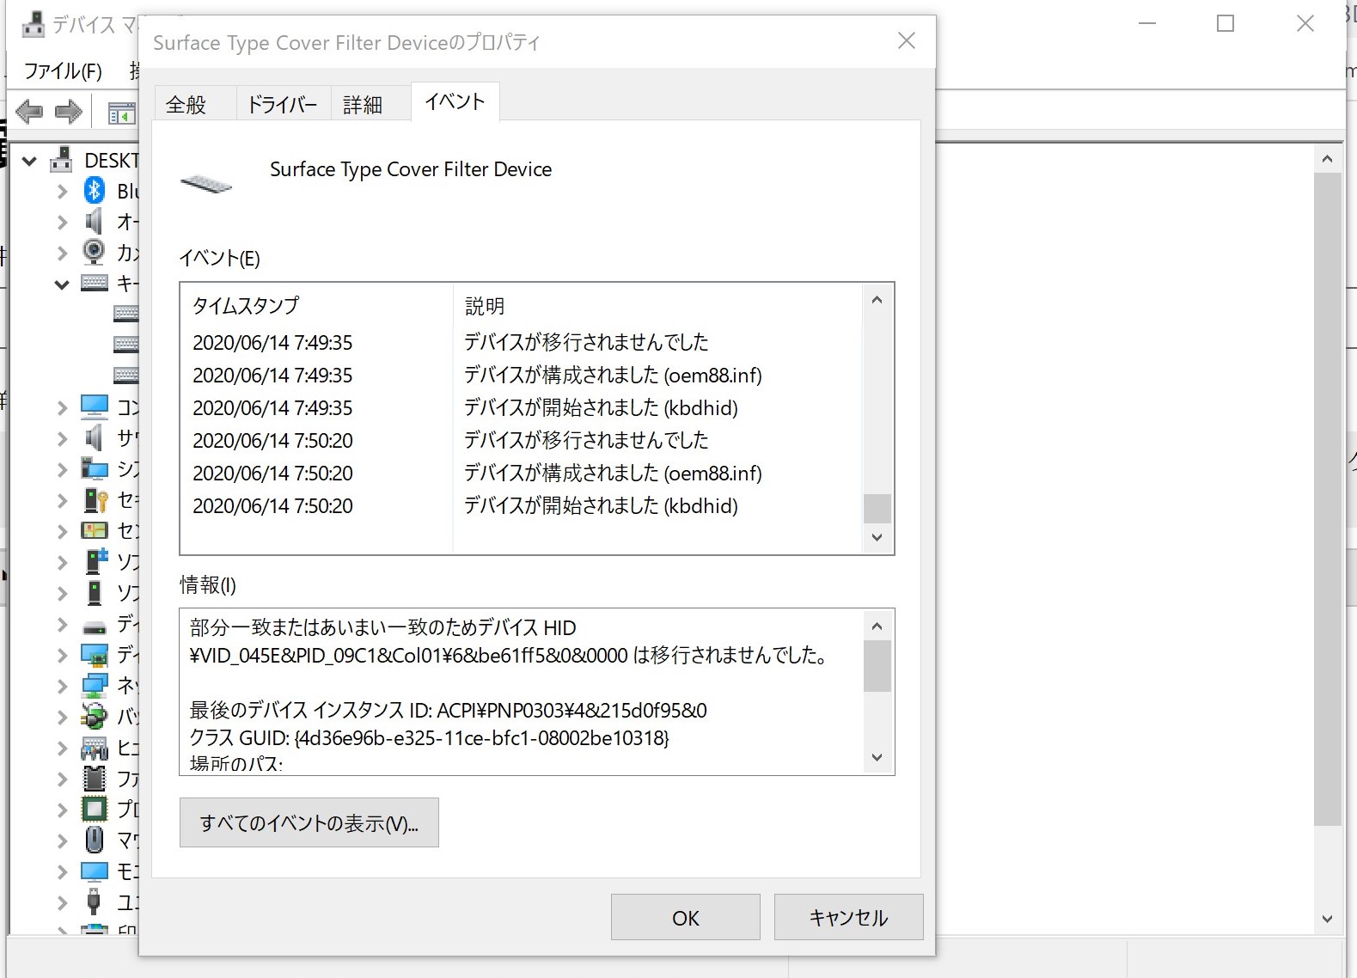Expand the camera tree node
The image size is (1357, 978).
62,253
